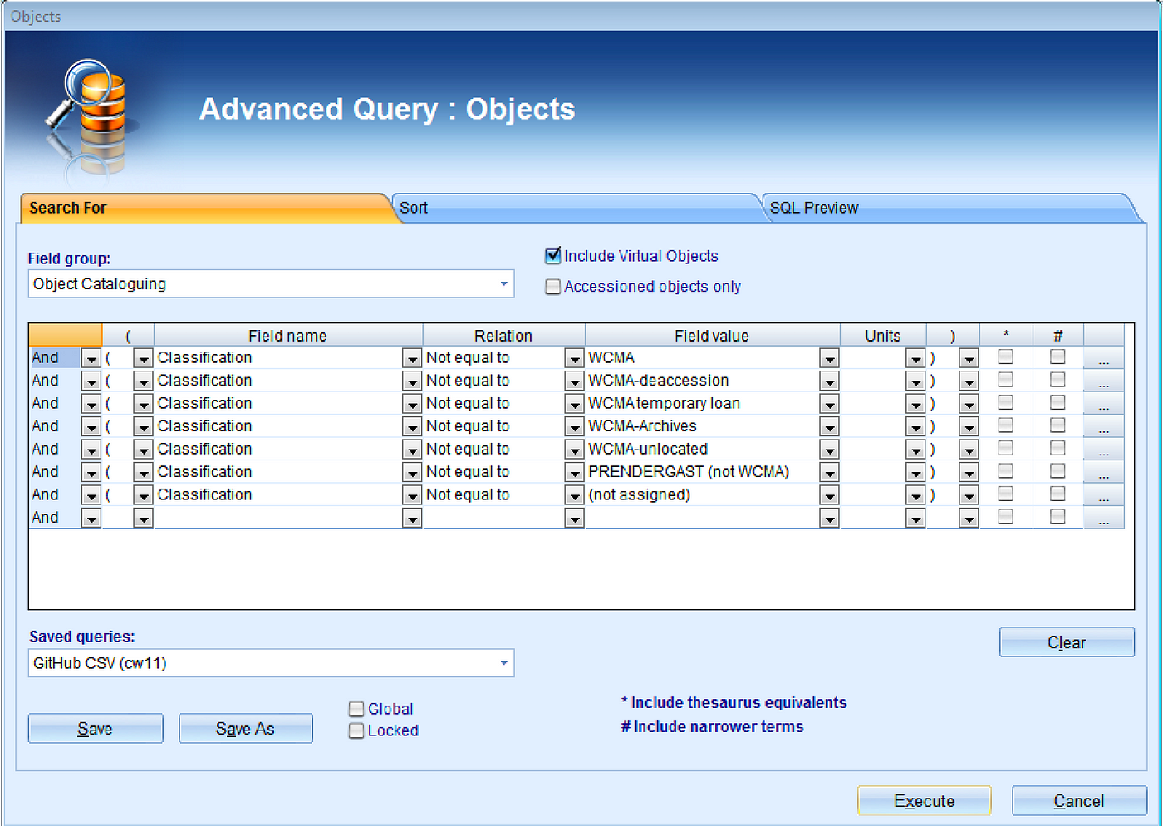1163x826 pixels.
Task: Open field name dropdown in WCMA-Archives row
Action: point(412,426)
